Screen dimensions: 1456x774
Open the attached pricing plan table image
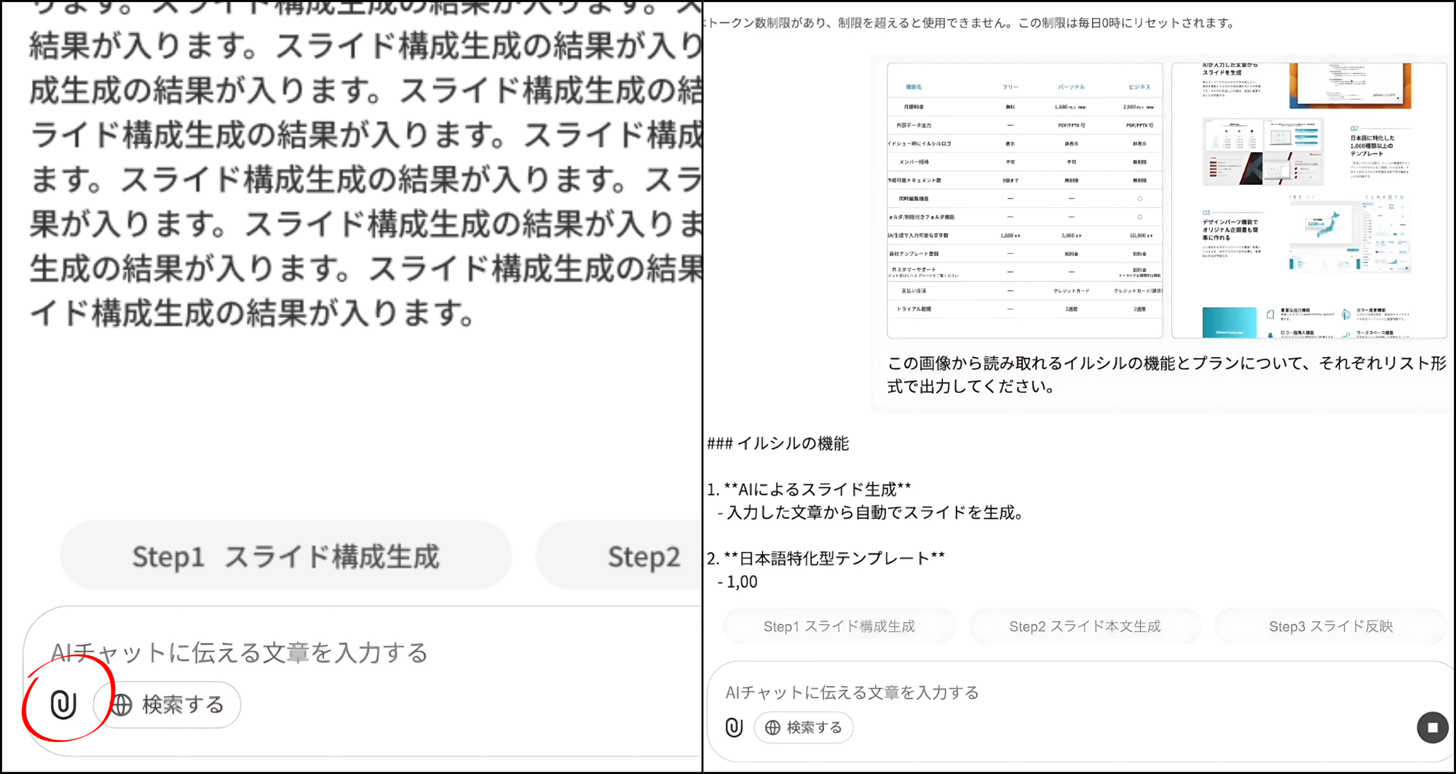pos(1024,200)
